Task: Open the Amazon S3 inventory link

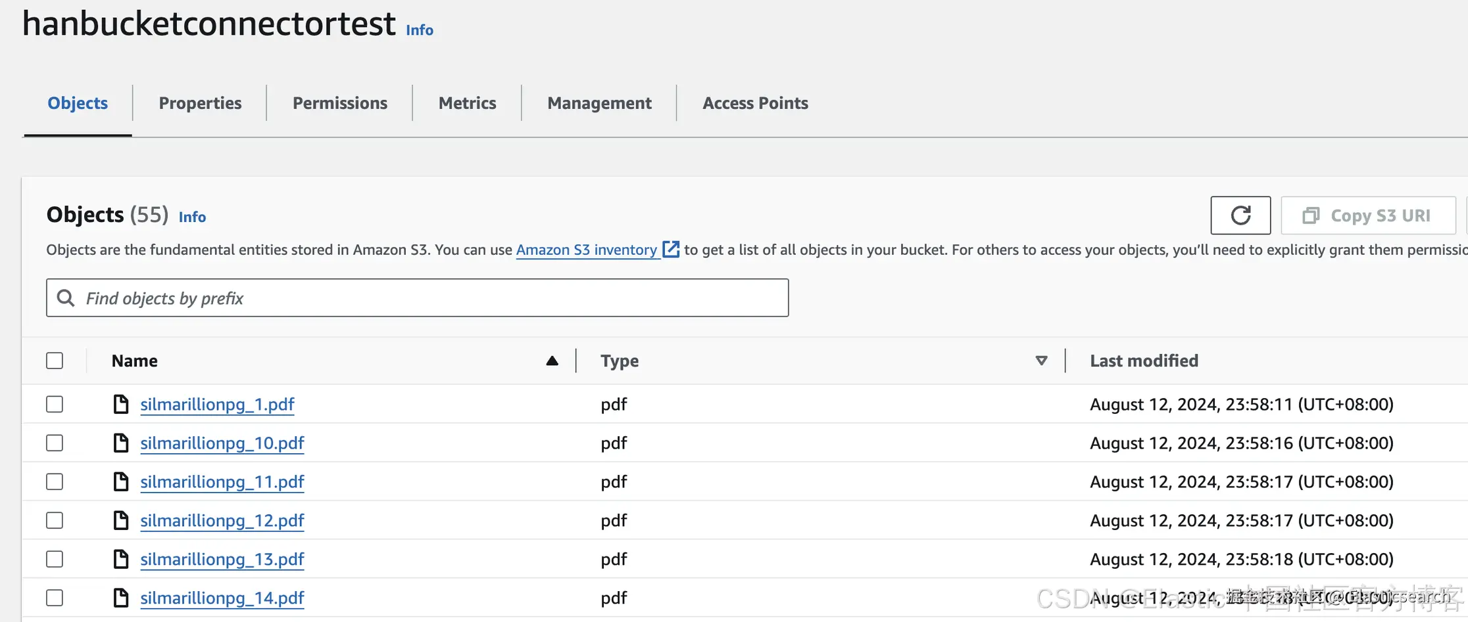Action: (586, 250)
